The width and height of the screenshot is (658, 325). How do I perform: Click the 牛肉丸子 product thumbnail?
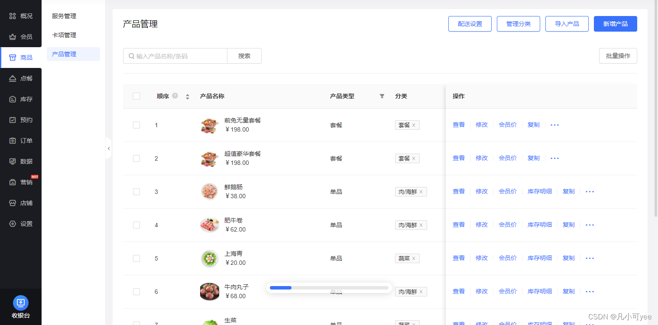click(210, 292)
